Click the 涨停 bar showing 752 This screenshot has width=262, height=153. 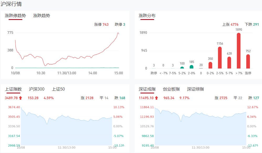pos(248,61)
